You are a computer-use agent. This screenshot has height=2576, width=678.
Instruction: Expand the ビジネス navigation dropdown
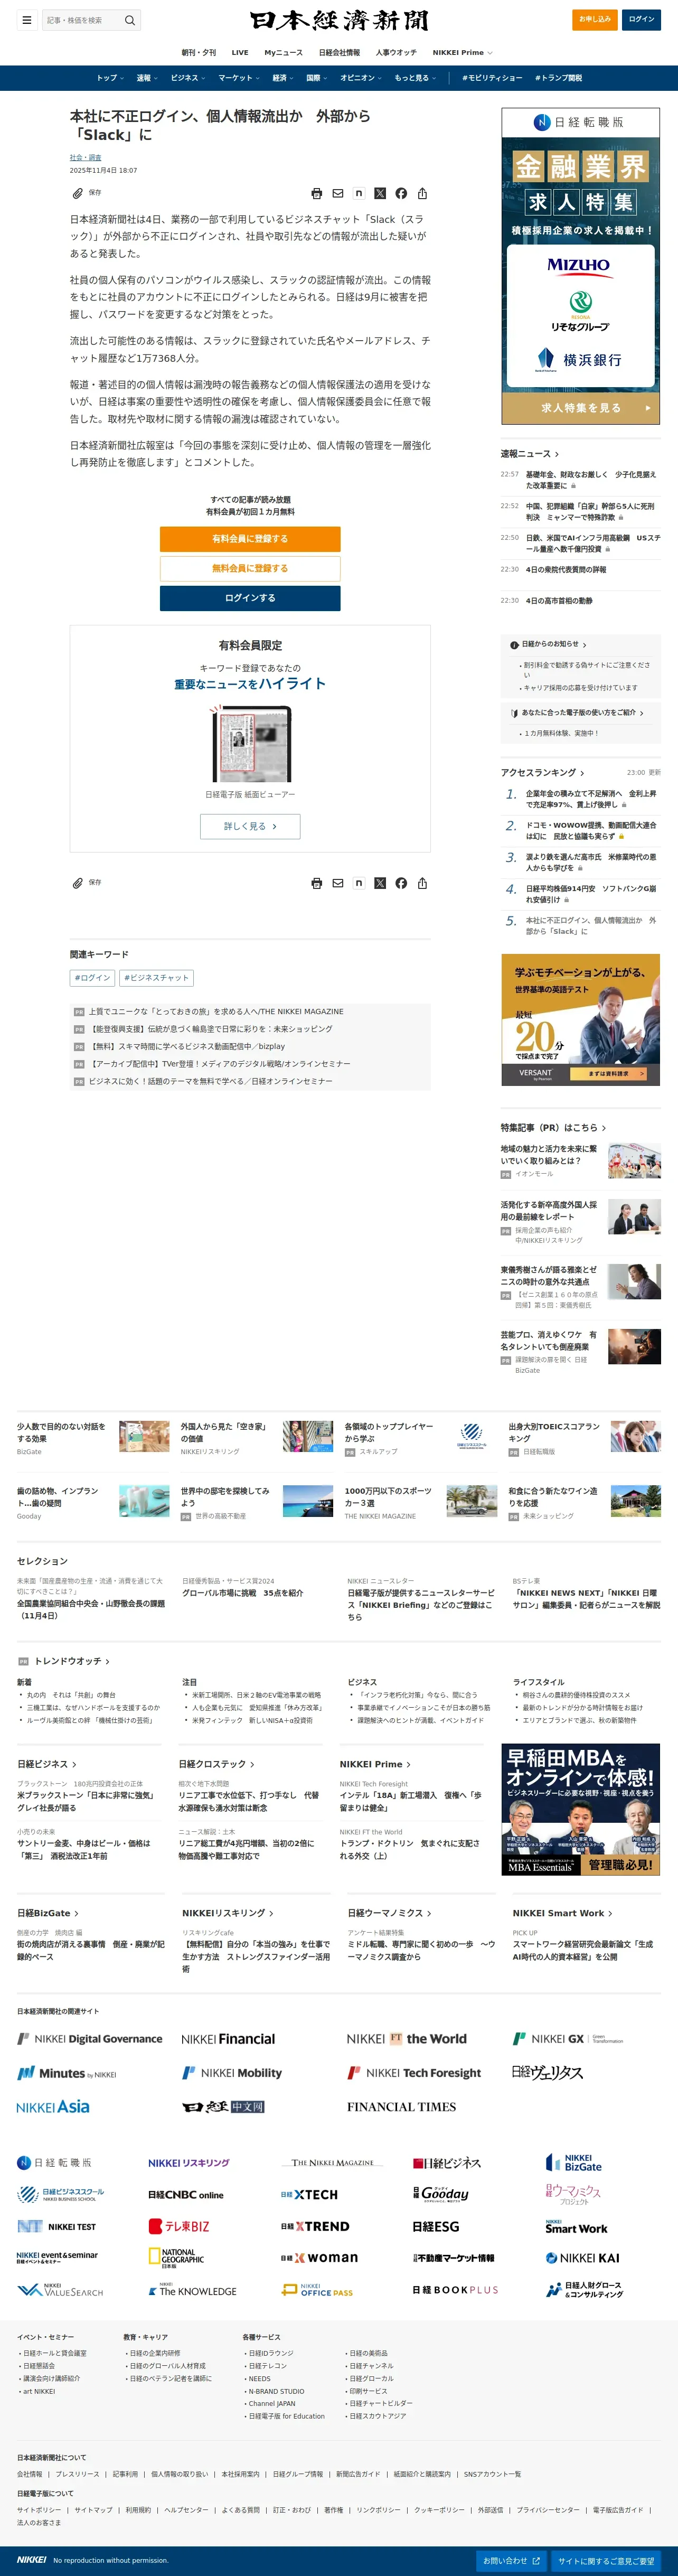(x=187, y=78)
